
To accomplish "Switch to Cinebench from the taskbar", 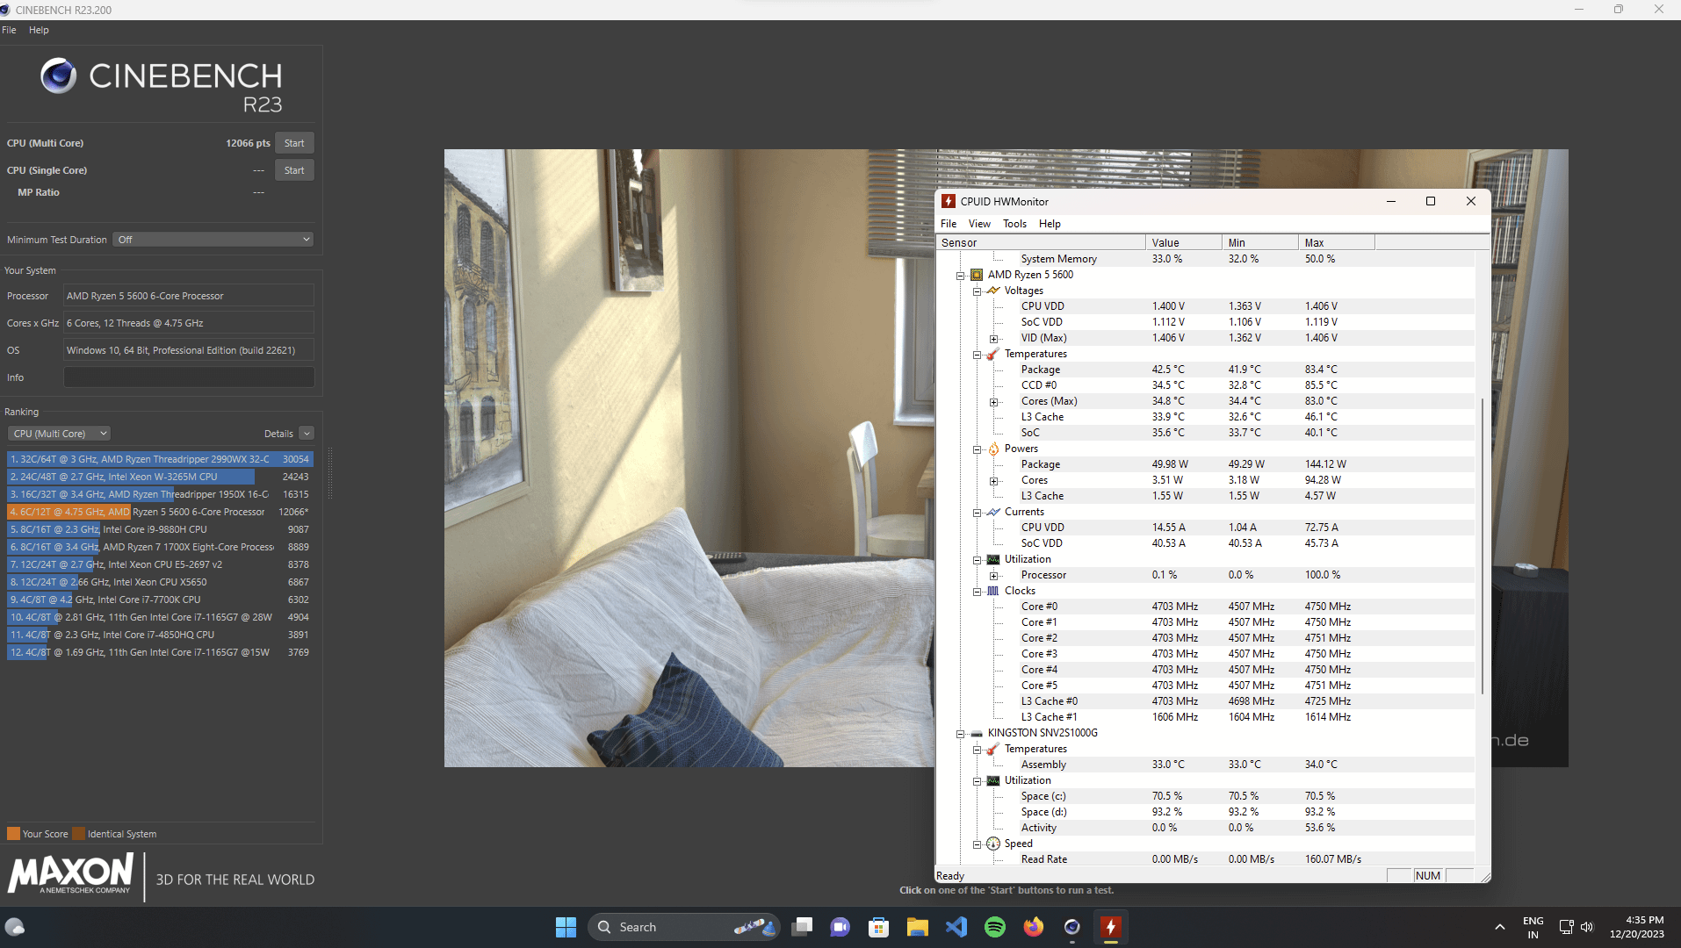I will tap(1072, 927).
